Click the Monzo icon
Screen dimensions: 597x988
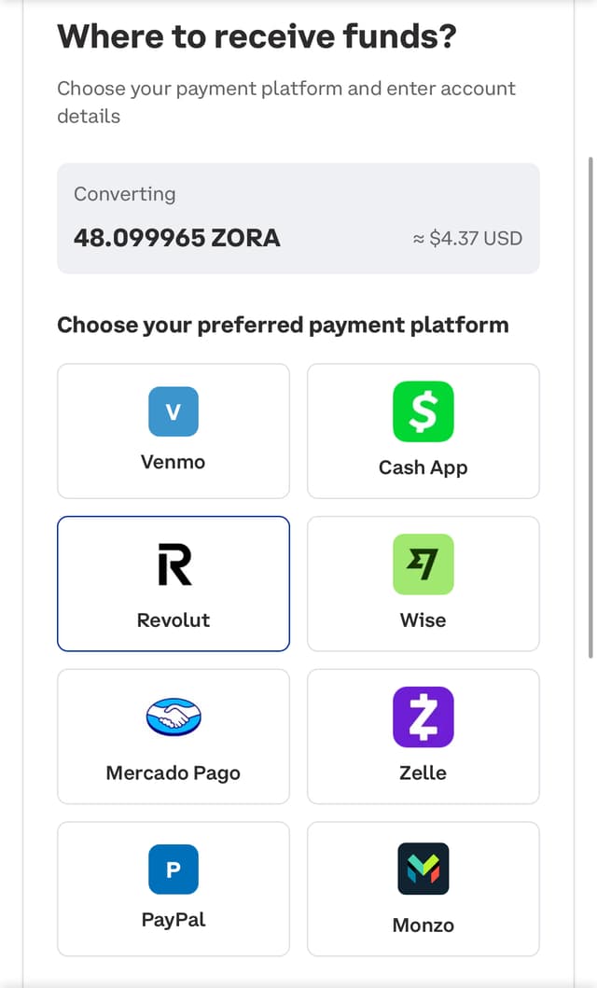click(423, 869)
